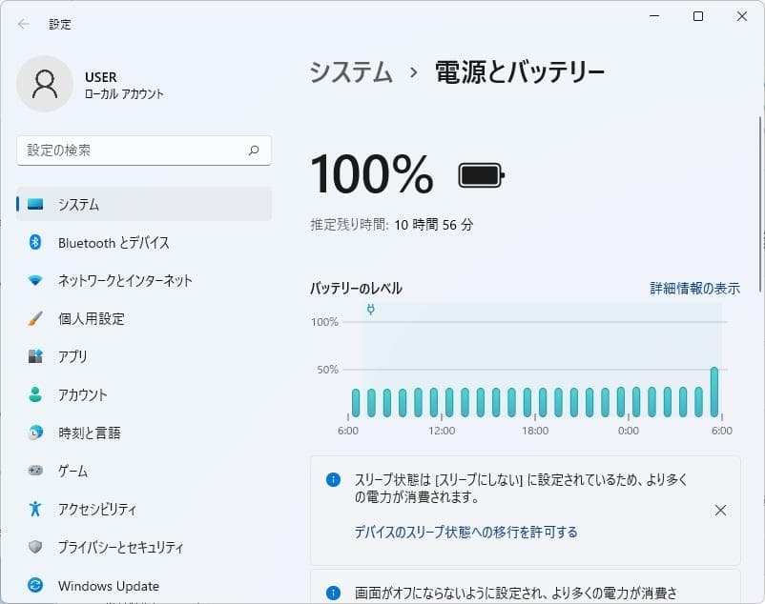Dismiss the sleep warning notification
Viewport: 765px width, 604px height.
[720, 510]
